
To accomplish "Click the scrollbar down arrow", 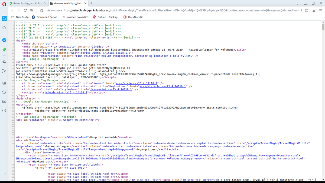I will tap(323, 180).
